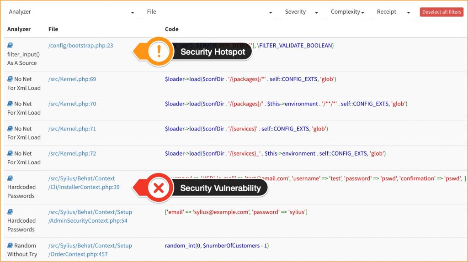Click 'filter_input() As A Source' analyzer name
The image size is (468, 262).
(x=24, y=59)
